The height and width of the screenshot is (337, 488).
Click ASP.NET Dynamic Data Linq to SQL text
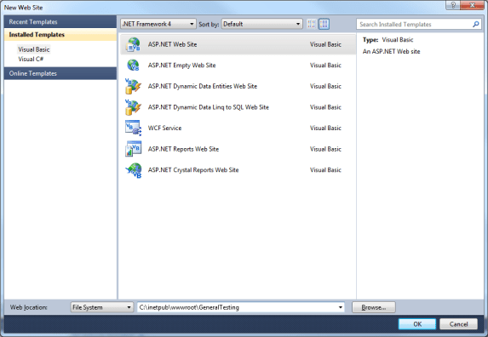(208, 107)
